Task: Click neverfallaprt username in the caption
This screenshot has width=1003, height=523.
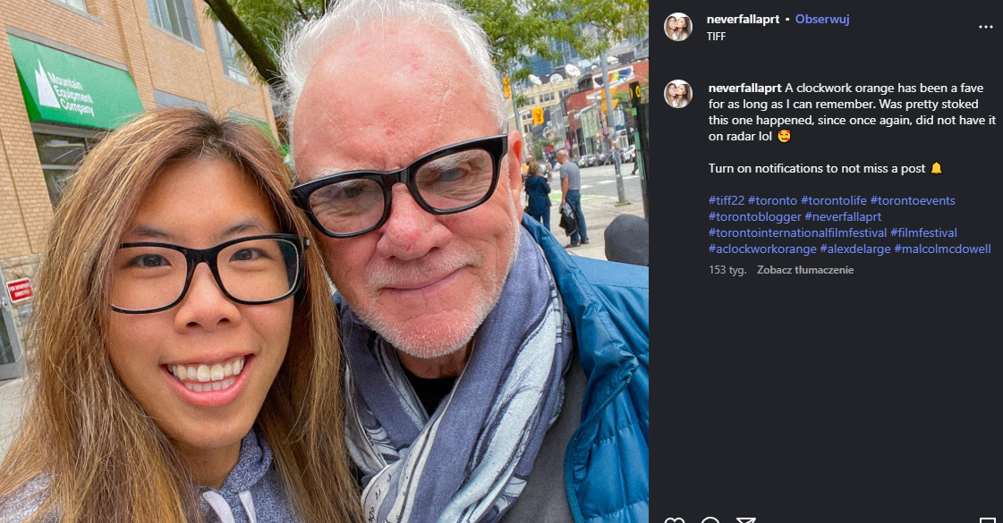Action: [744, 89]
